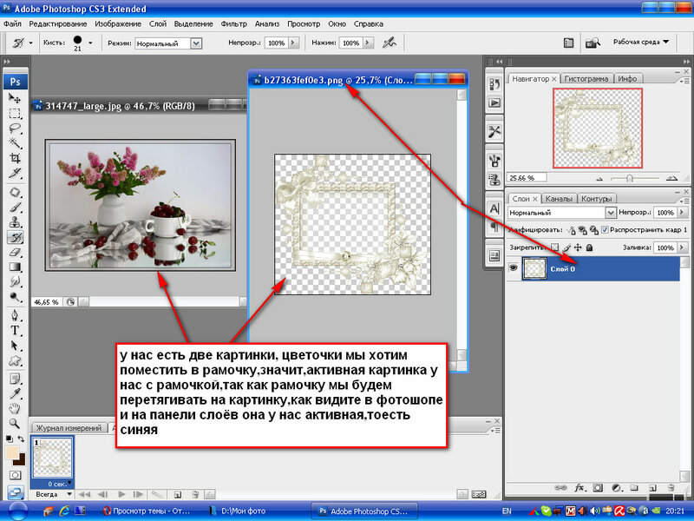
Task: Click the Add layer style fx icon
Action: [x=579, y=488]
